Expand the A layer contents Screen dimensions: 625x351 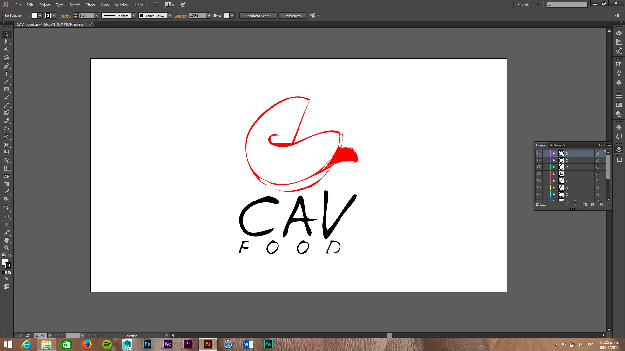tap(554, 188)
